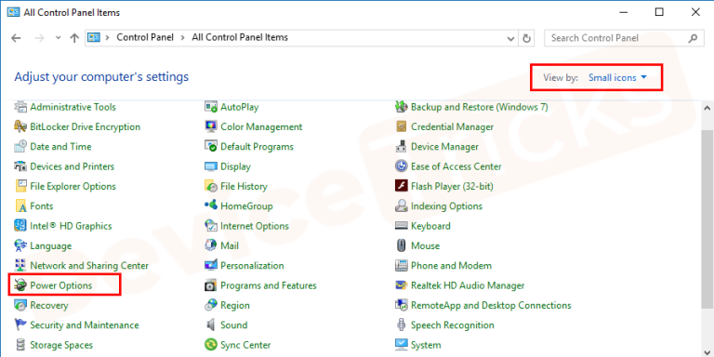Go up one level with Up arrow
Viewport: 714px width, 357px height.
[x=74, y=38]
